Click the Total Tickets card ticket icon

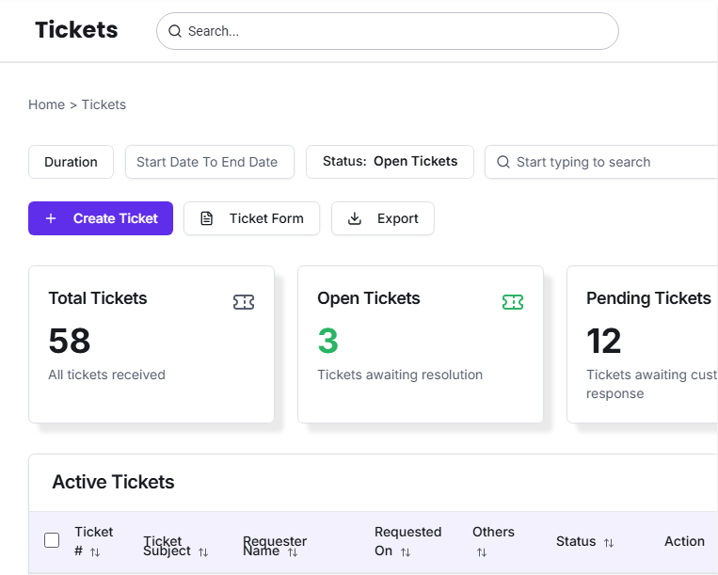(x=244, y=302)
